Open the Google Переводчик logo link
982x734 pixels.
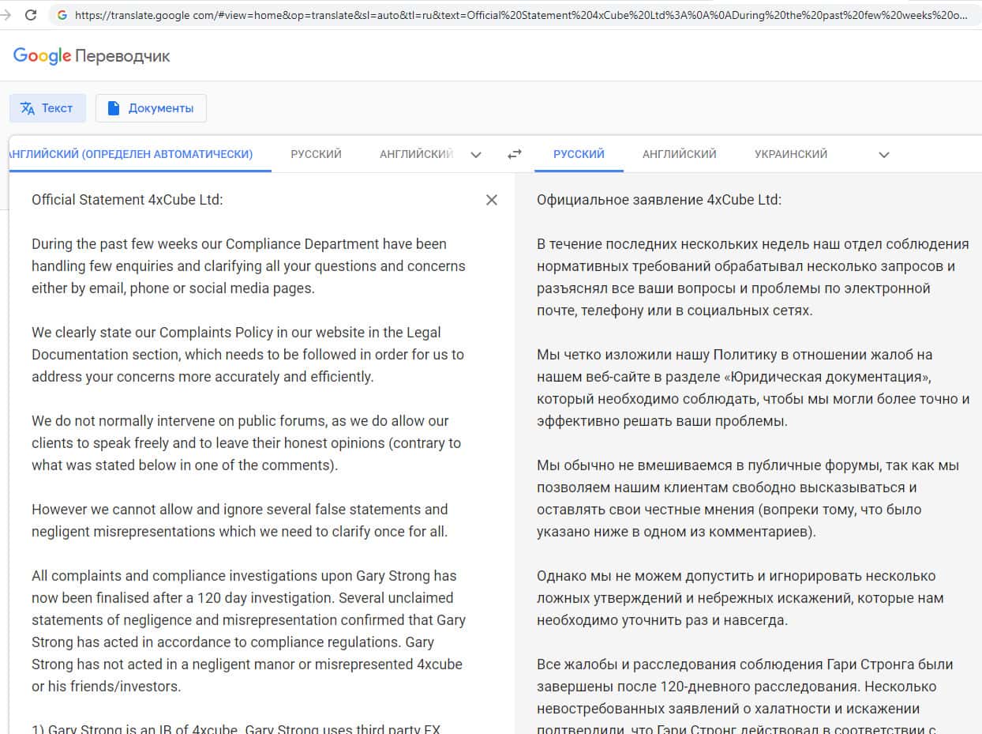[x=92, y=56]
